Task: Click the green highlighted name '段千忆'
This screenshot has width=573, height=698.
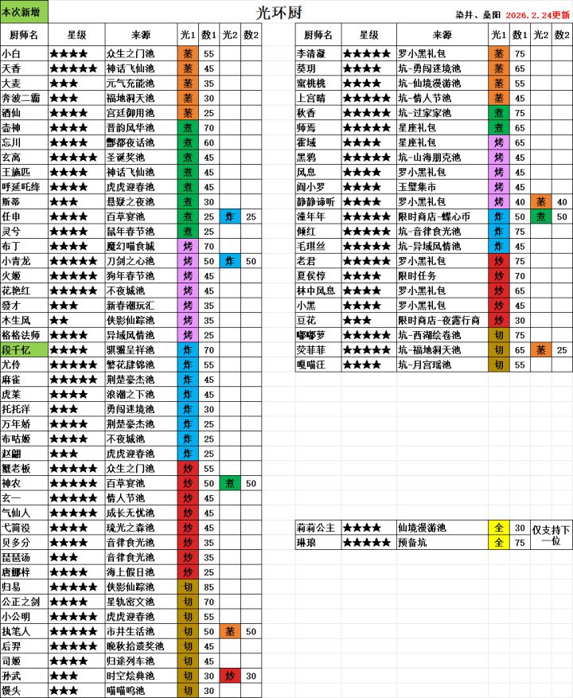Action: 24,350
